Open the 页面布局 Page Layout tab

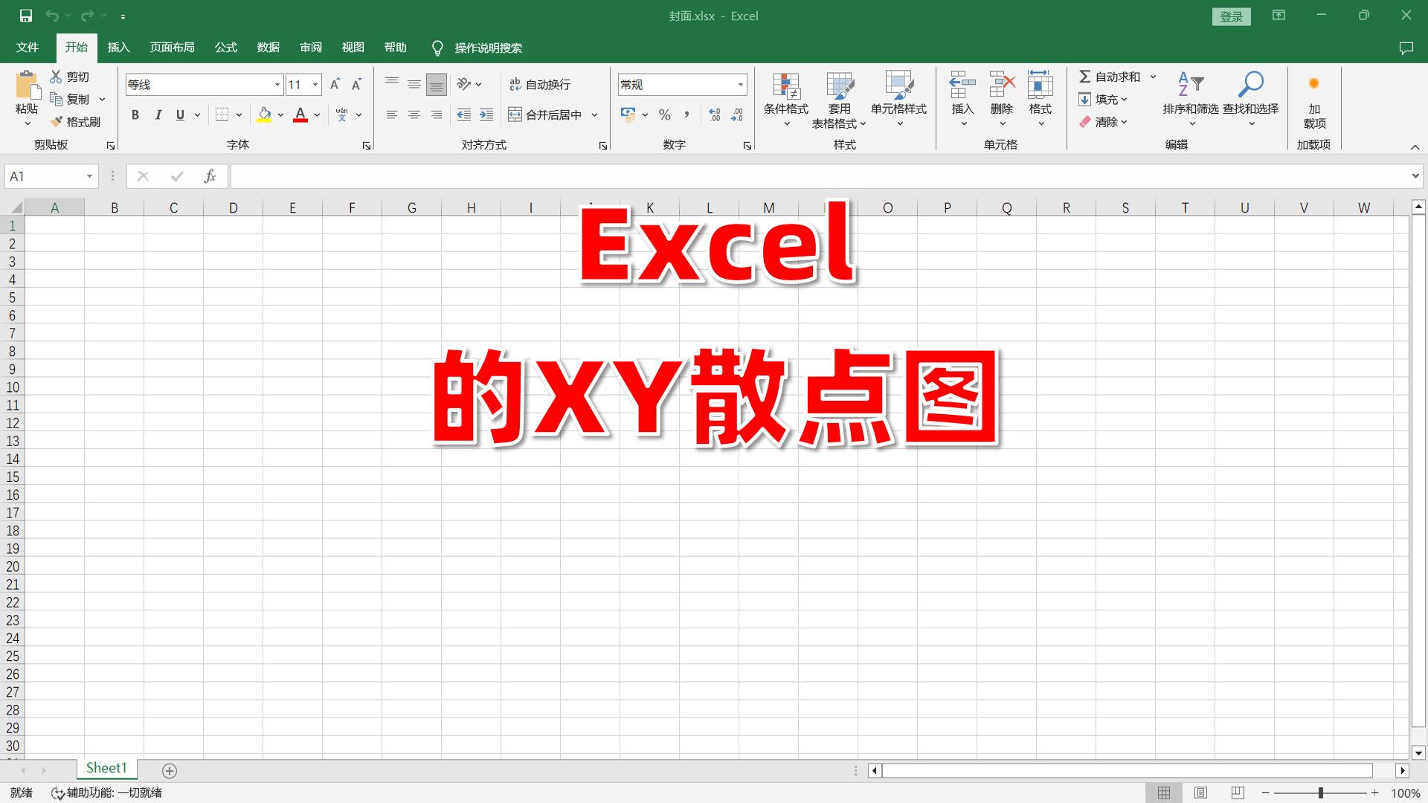(172, 47)
